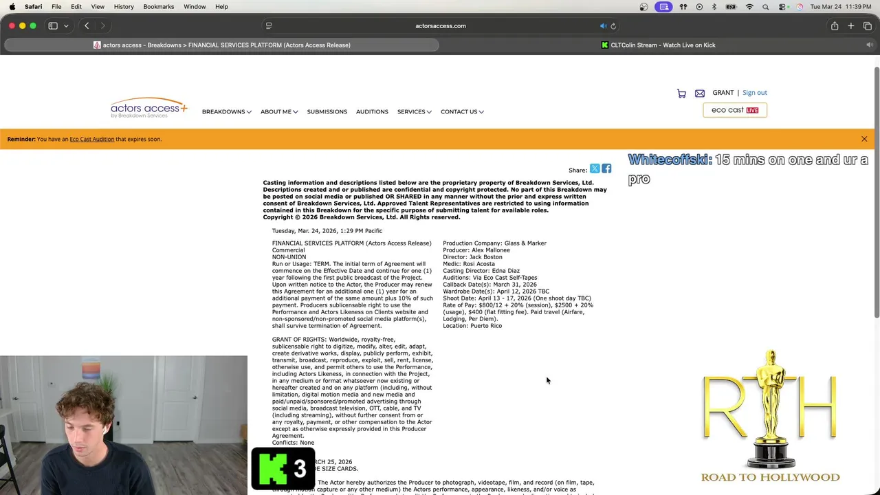Expand the CONTACT US navigation dropdown
The image size is (880, 495).
(462, 112)
